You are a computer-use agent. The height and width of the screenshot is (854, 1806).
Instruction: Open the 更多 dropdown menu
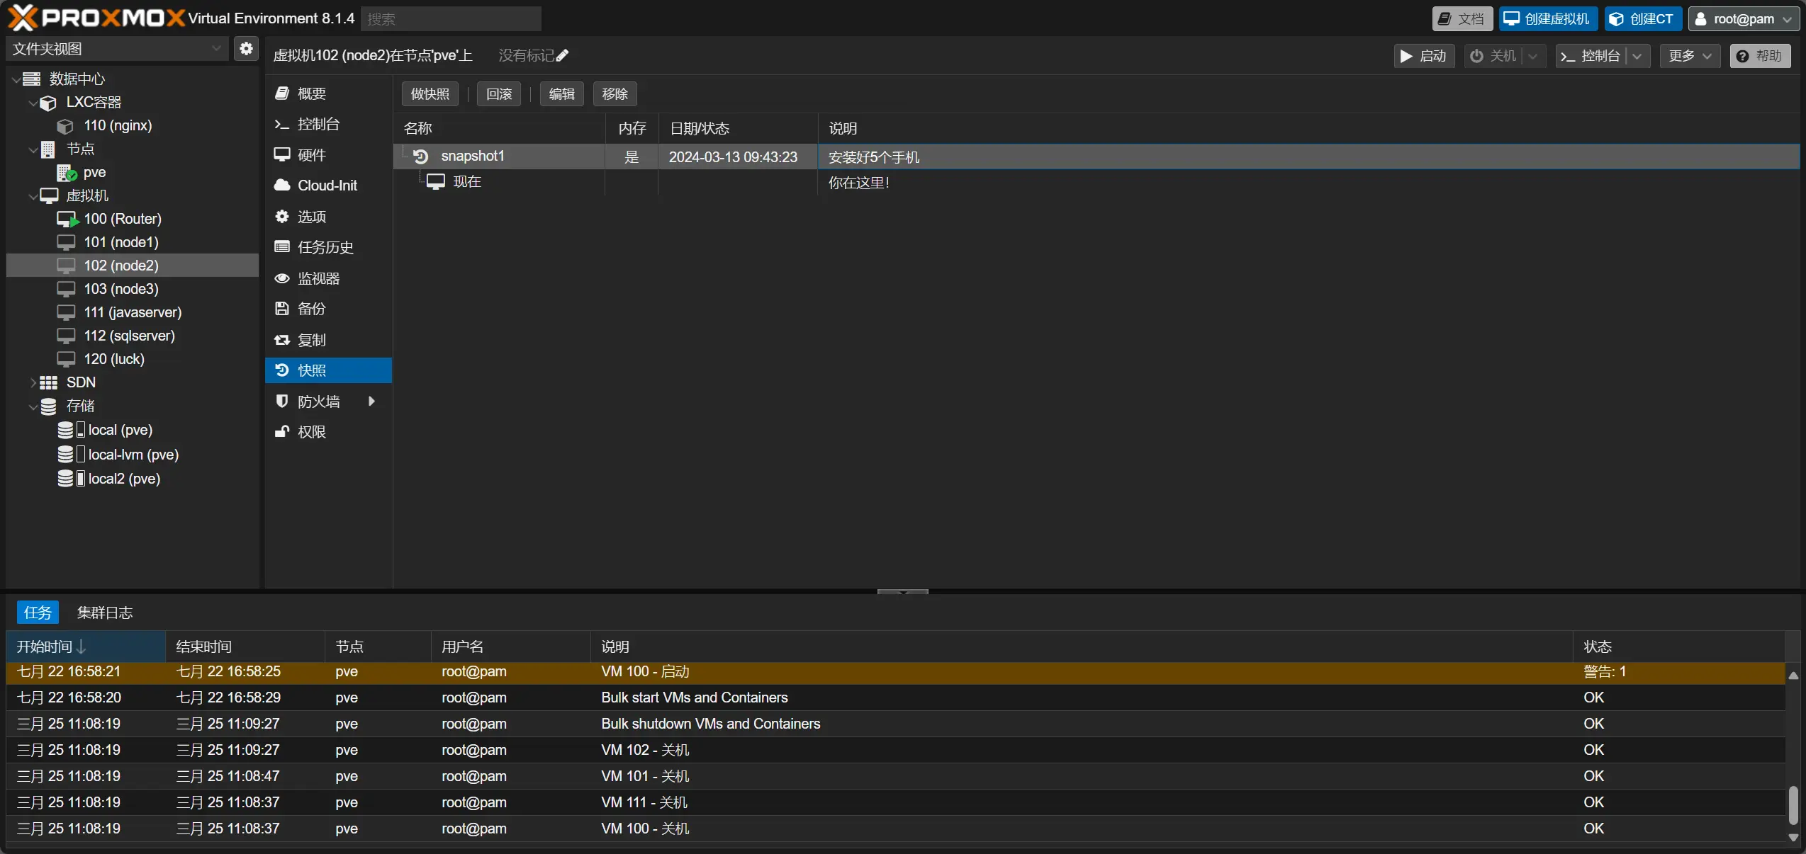[x=1689, y=56]
